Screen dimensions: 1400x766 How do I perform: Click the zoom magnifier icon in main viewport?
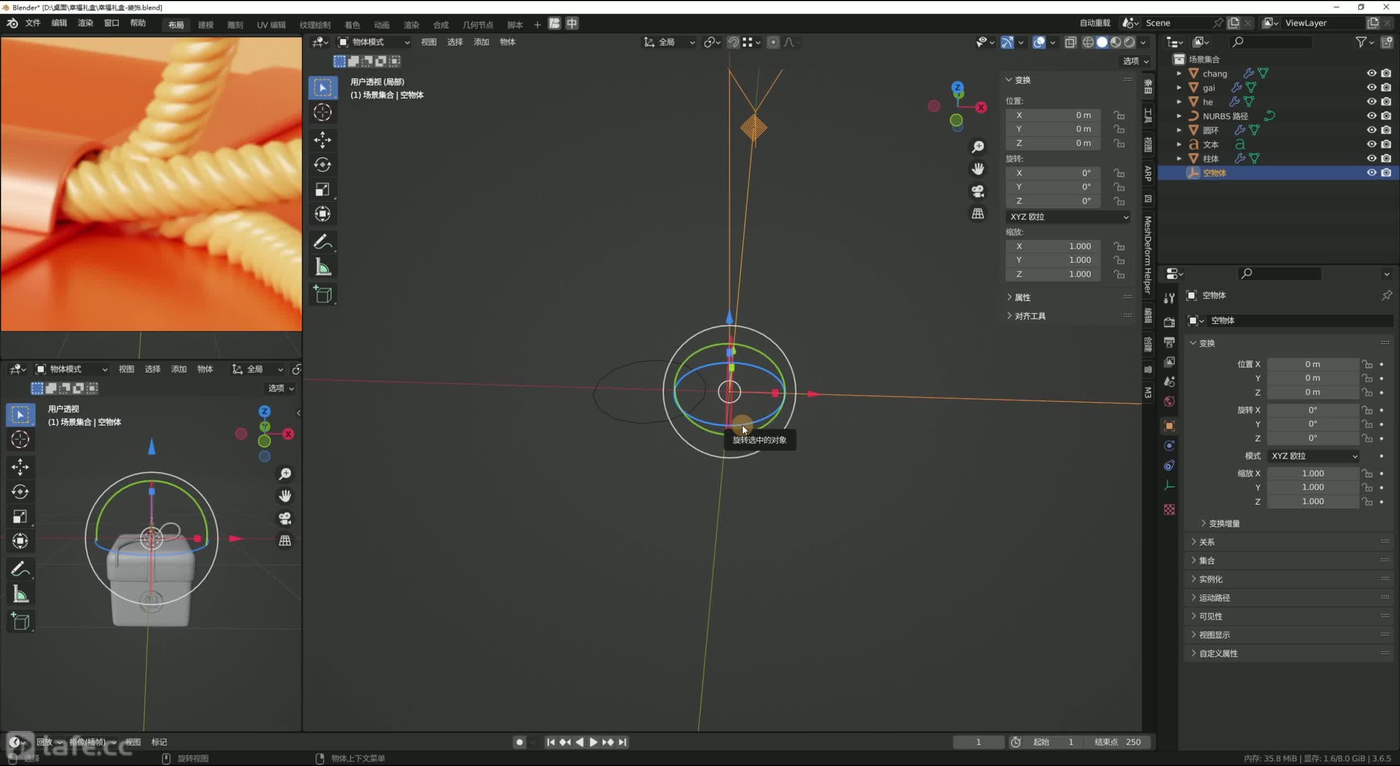tap(978, 146)
